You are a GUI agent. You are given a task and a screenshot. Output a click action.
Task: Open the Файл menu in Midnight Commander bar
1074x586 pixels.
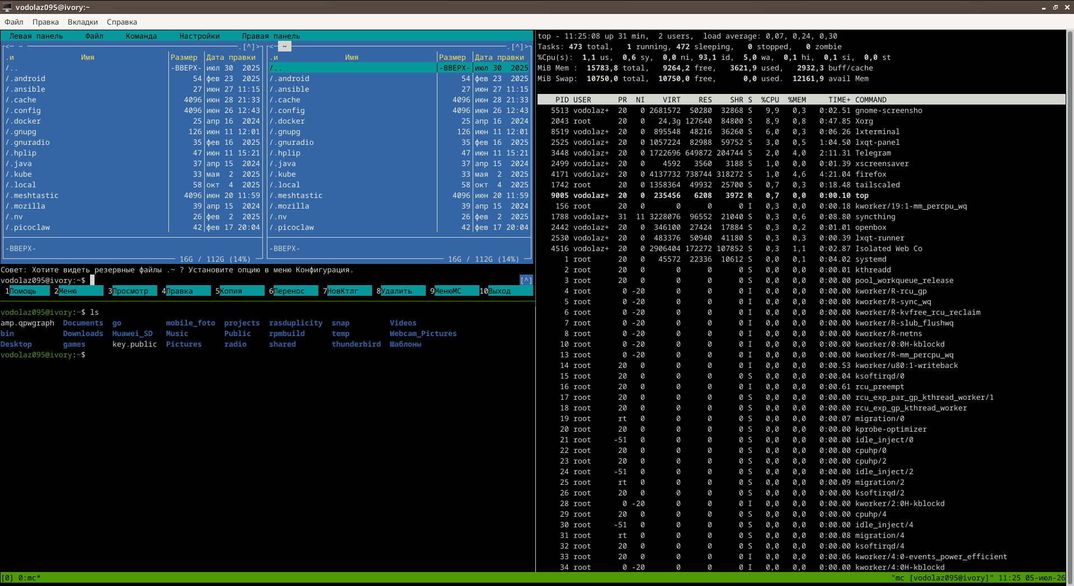click(95, 36)
